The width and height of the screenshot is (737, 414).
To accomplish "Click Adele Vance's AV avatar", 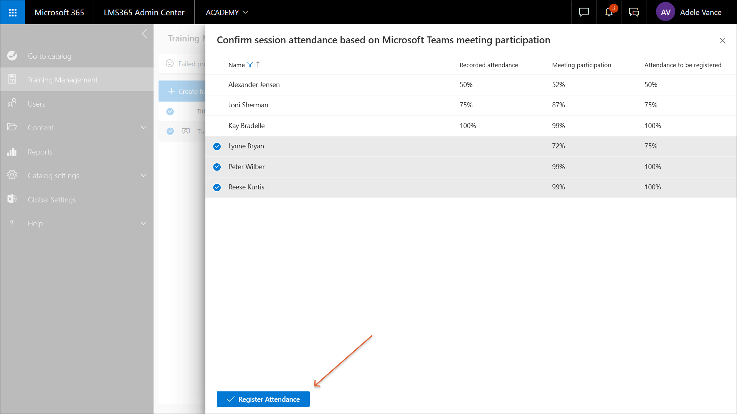I will pos(666,12).
